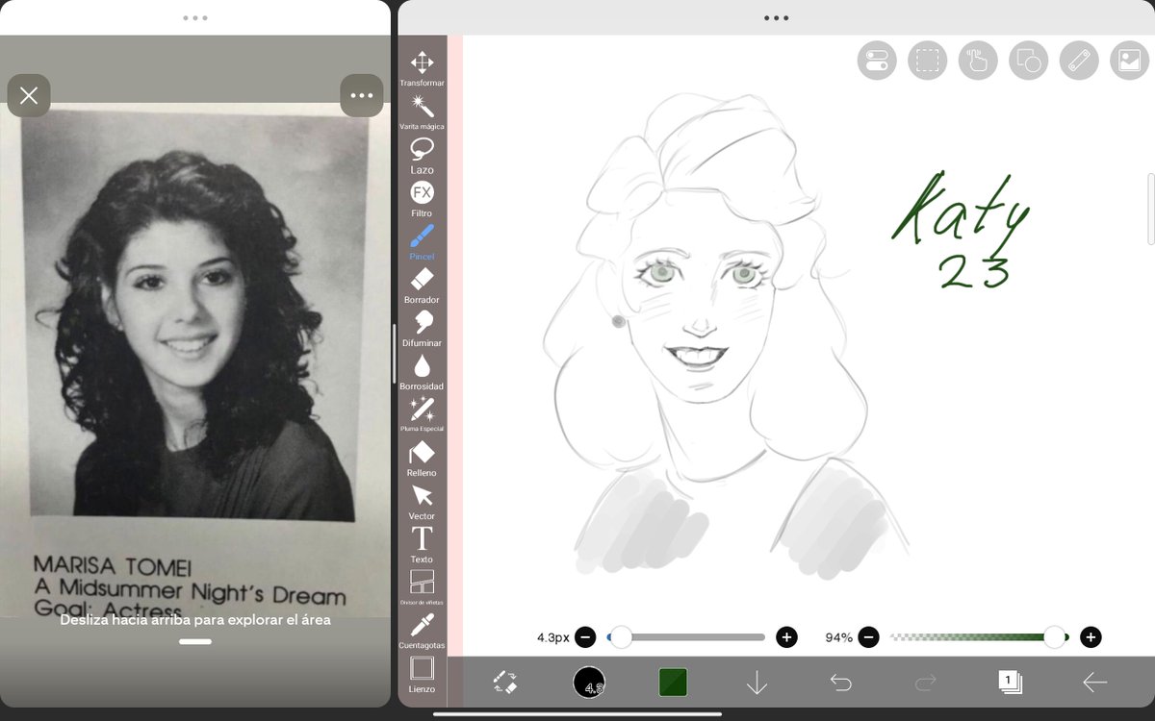Select the Vector arrow tool
This screenshot has height=721, width=1155.
point(422,502)
